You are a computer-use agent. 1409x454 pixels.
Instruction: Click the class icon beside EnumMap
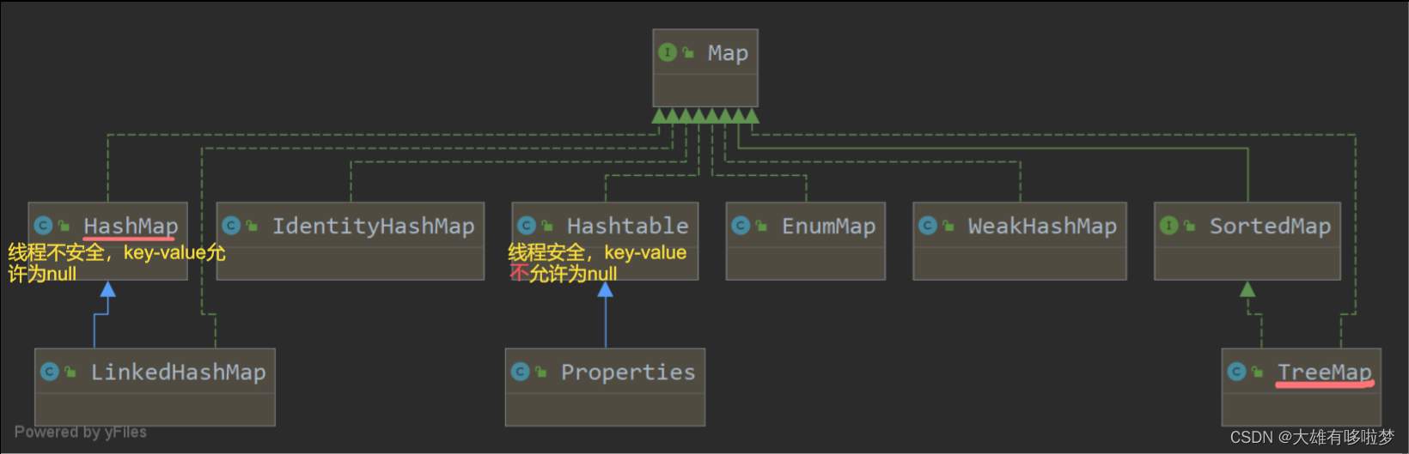pos(741,226)
